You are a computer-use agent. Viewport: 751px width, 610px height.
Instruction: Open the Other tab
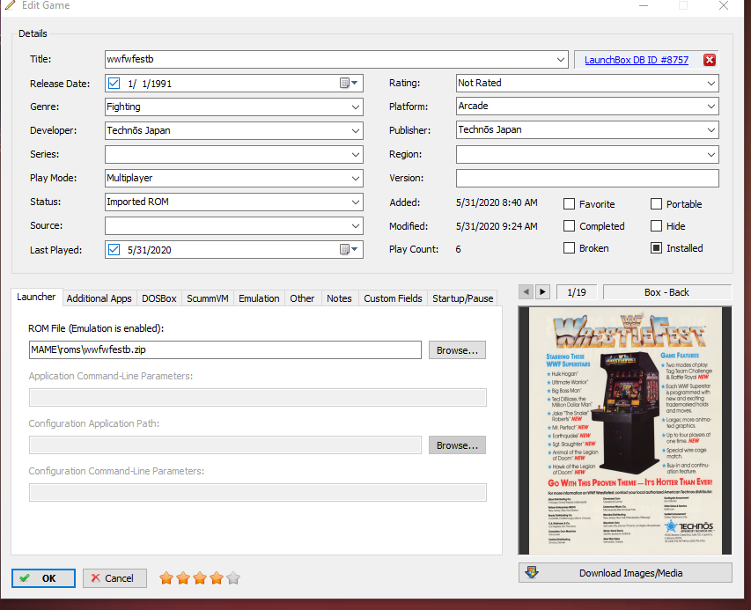(302, 298)
